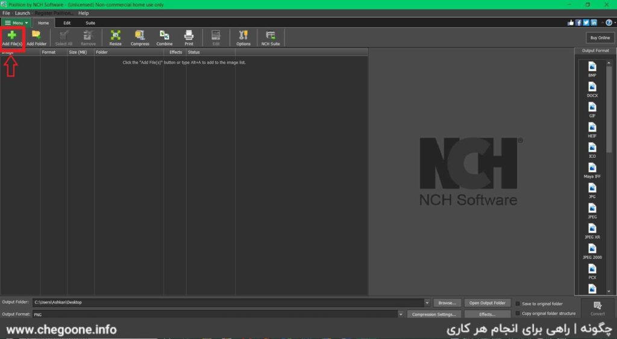617x339 pixels.
Task: Click the Output Format list scrollbar
Action: coord(609,108)
